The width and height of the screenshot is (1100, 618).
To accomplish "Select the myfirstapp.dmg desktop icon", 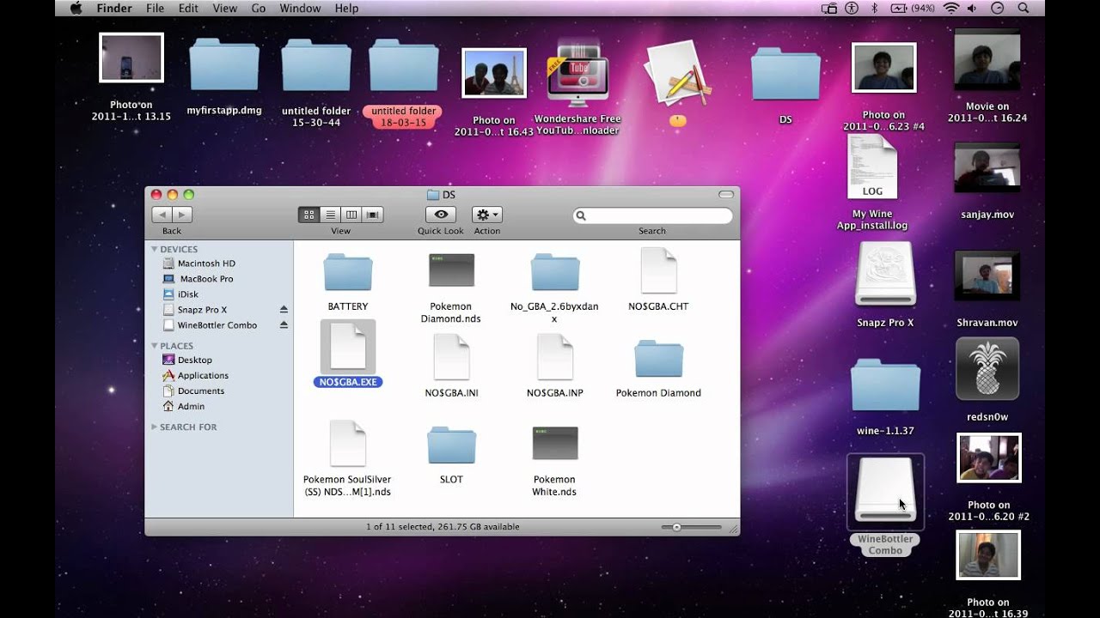I will point(223,64).
